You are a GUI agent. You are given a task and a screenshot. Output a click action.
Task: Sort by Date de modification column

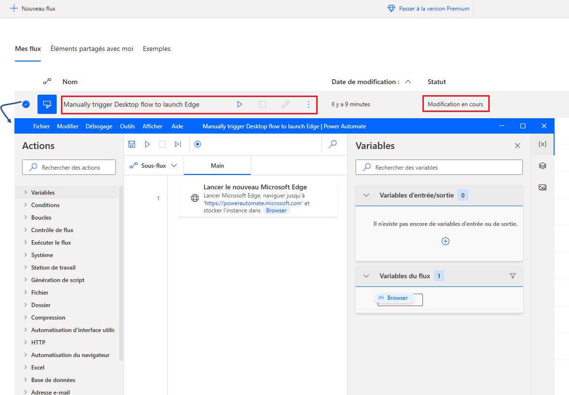pos(371,82)
